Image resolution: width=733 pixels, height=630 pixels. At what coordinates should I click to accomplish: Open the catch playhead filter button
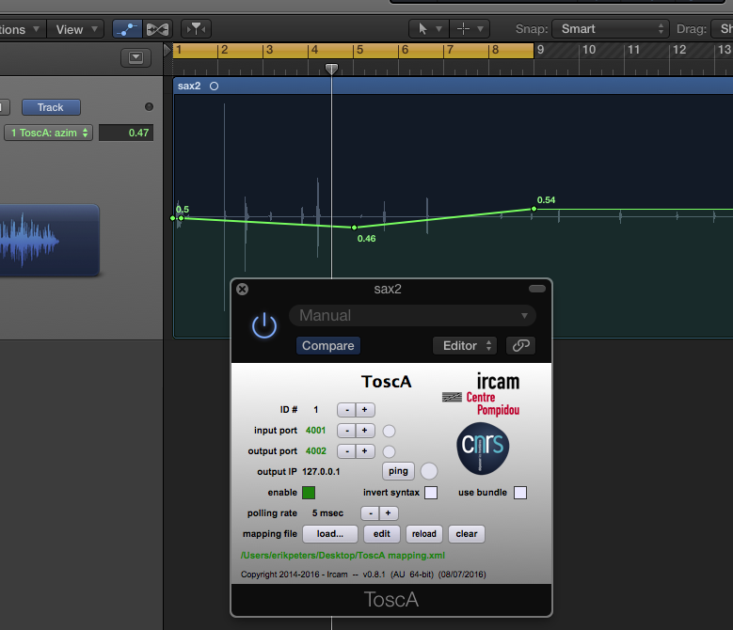pos(196,29)
